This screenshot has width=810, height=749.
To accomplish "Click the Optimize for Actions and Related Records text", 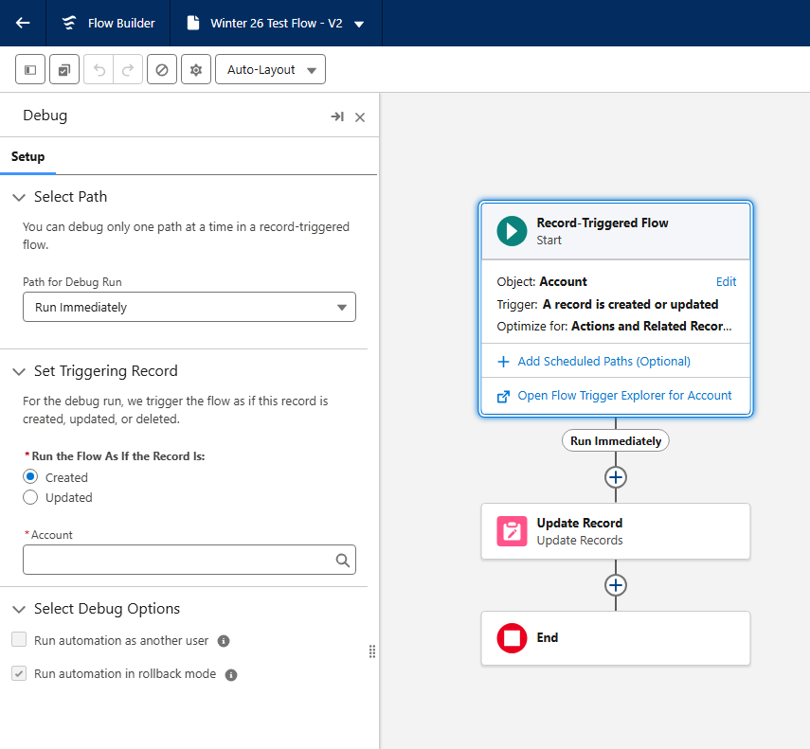I will 614,327.
